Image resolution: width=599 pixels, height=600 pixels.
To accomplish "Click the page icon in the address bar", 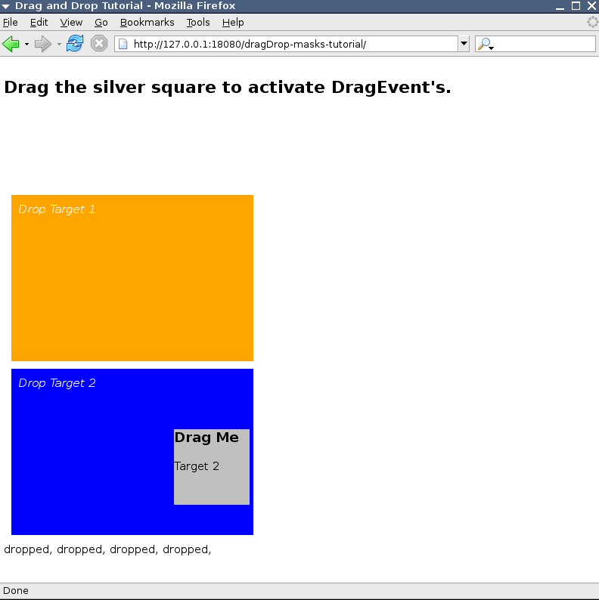I will click(x=123, y=44).
